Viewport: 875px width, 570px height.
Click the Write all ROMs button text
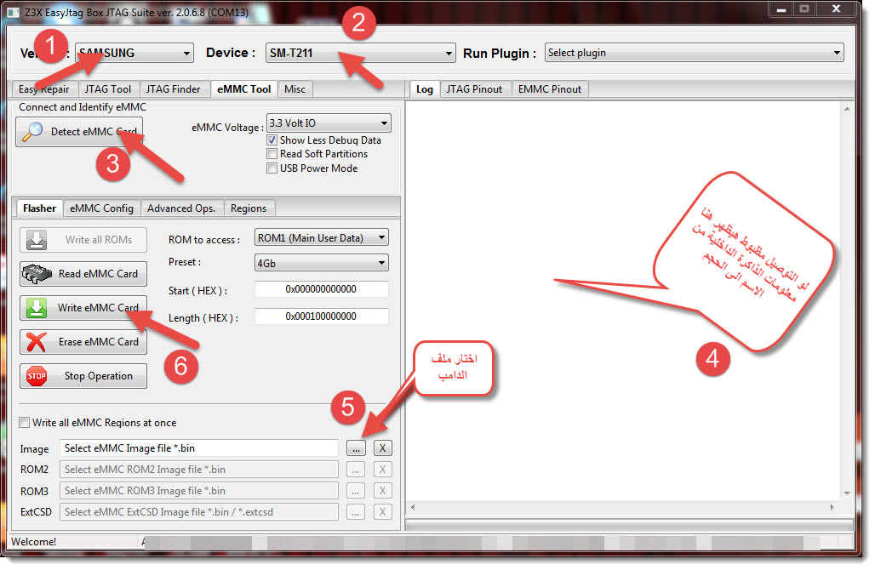[x=99, y=240]
